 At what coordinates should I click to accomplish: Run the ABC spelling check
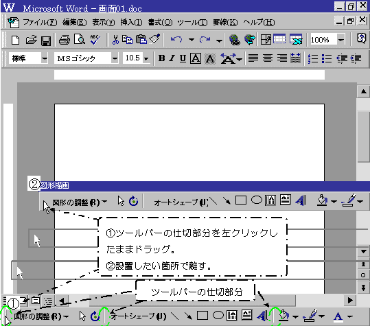point(95,39)
